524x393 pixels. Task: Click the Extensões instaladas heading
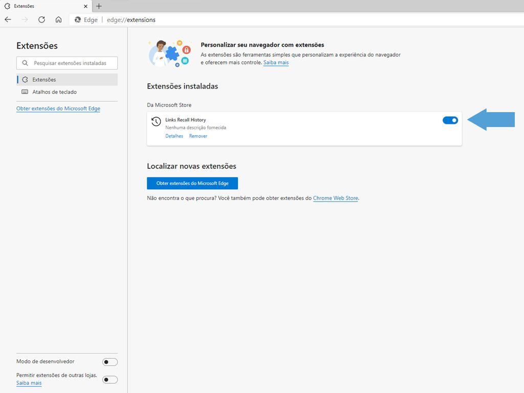(183, 86)
